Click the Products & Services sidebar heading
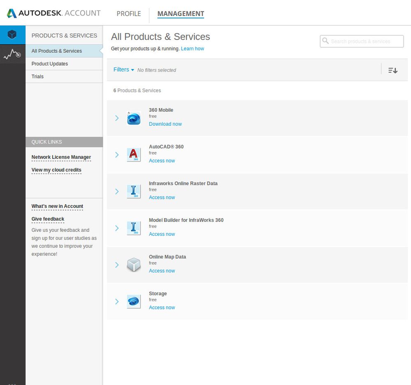Image resolution: width=411 pixels, height=385 pixels. pyautogui.click(x=64, y=35)
